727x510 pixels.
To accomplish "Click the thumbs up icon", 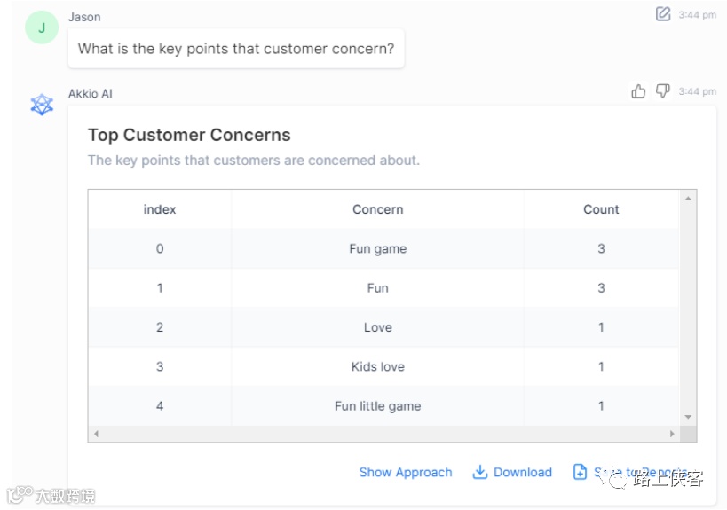I will pyautogui.click(x=638, y=91).
